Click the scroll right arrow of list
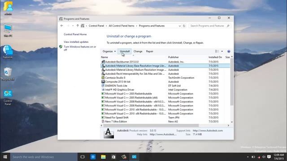The width and height of the screenshot is (287, 161). [x=228, y=125]
